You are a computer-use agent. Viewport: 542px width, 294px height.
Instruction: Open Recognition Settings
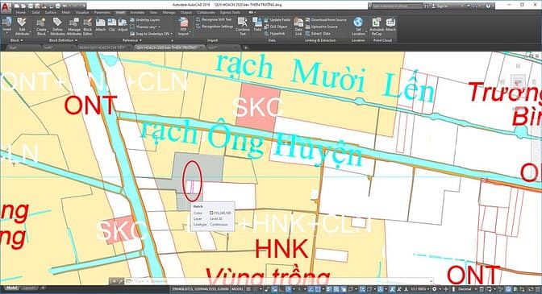point(215,27)
